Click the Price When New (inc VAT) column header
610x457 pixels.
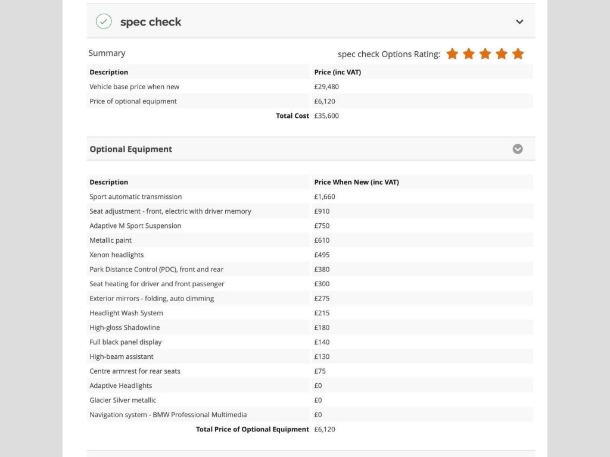pos(356,182)
